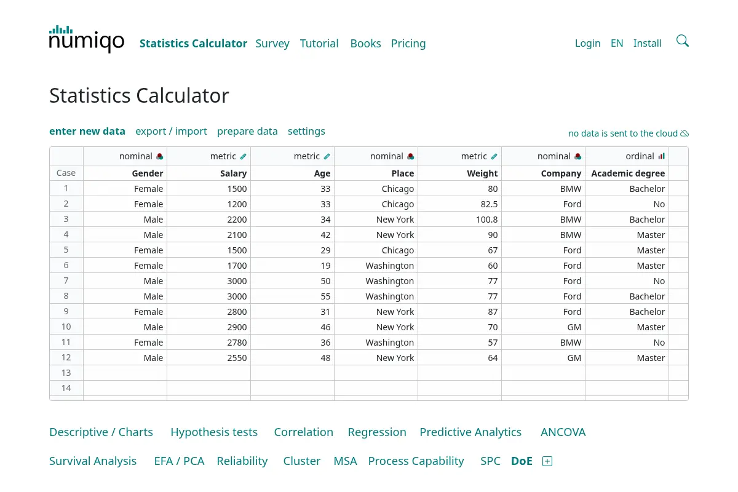Open DoE analysis
The width and height of the screenshot is (738, 492).
tap(522, 461)
